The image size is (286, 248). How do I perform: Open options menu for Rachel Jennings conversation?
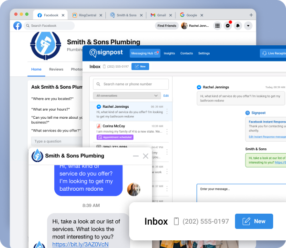tap(167, 112)
